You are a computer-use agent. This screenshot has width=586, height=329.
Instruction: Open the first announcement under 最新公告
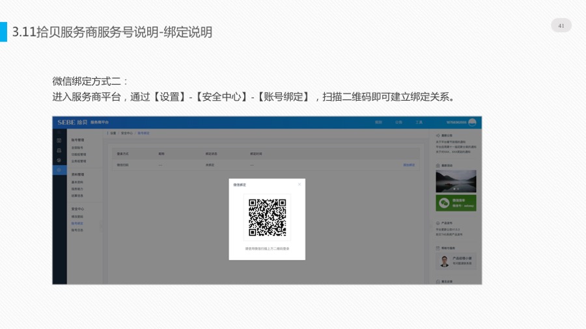(451, 142)
